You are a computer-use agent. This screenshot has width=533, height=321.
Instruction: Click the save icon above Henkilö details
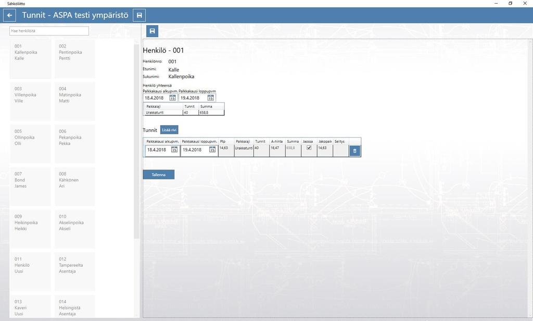153,31
